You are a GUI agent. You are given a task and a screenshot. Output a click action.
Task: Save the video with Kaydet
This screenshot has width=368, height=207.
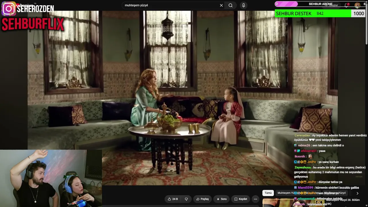tap(241, 199)
